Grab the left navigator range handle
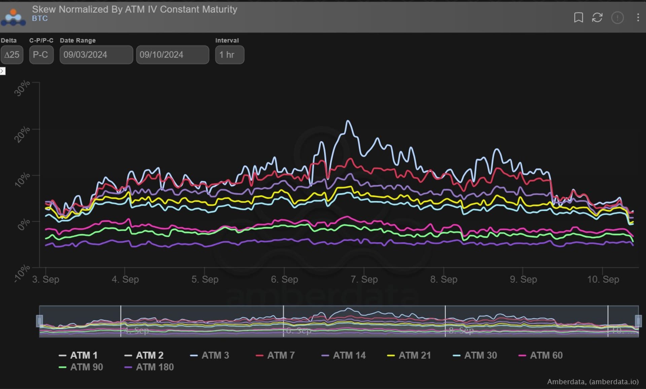646x389 pixels. (x=39, y=321)
